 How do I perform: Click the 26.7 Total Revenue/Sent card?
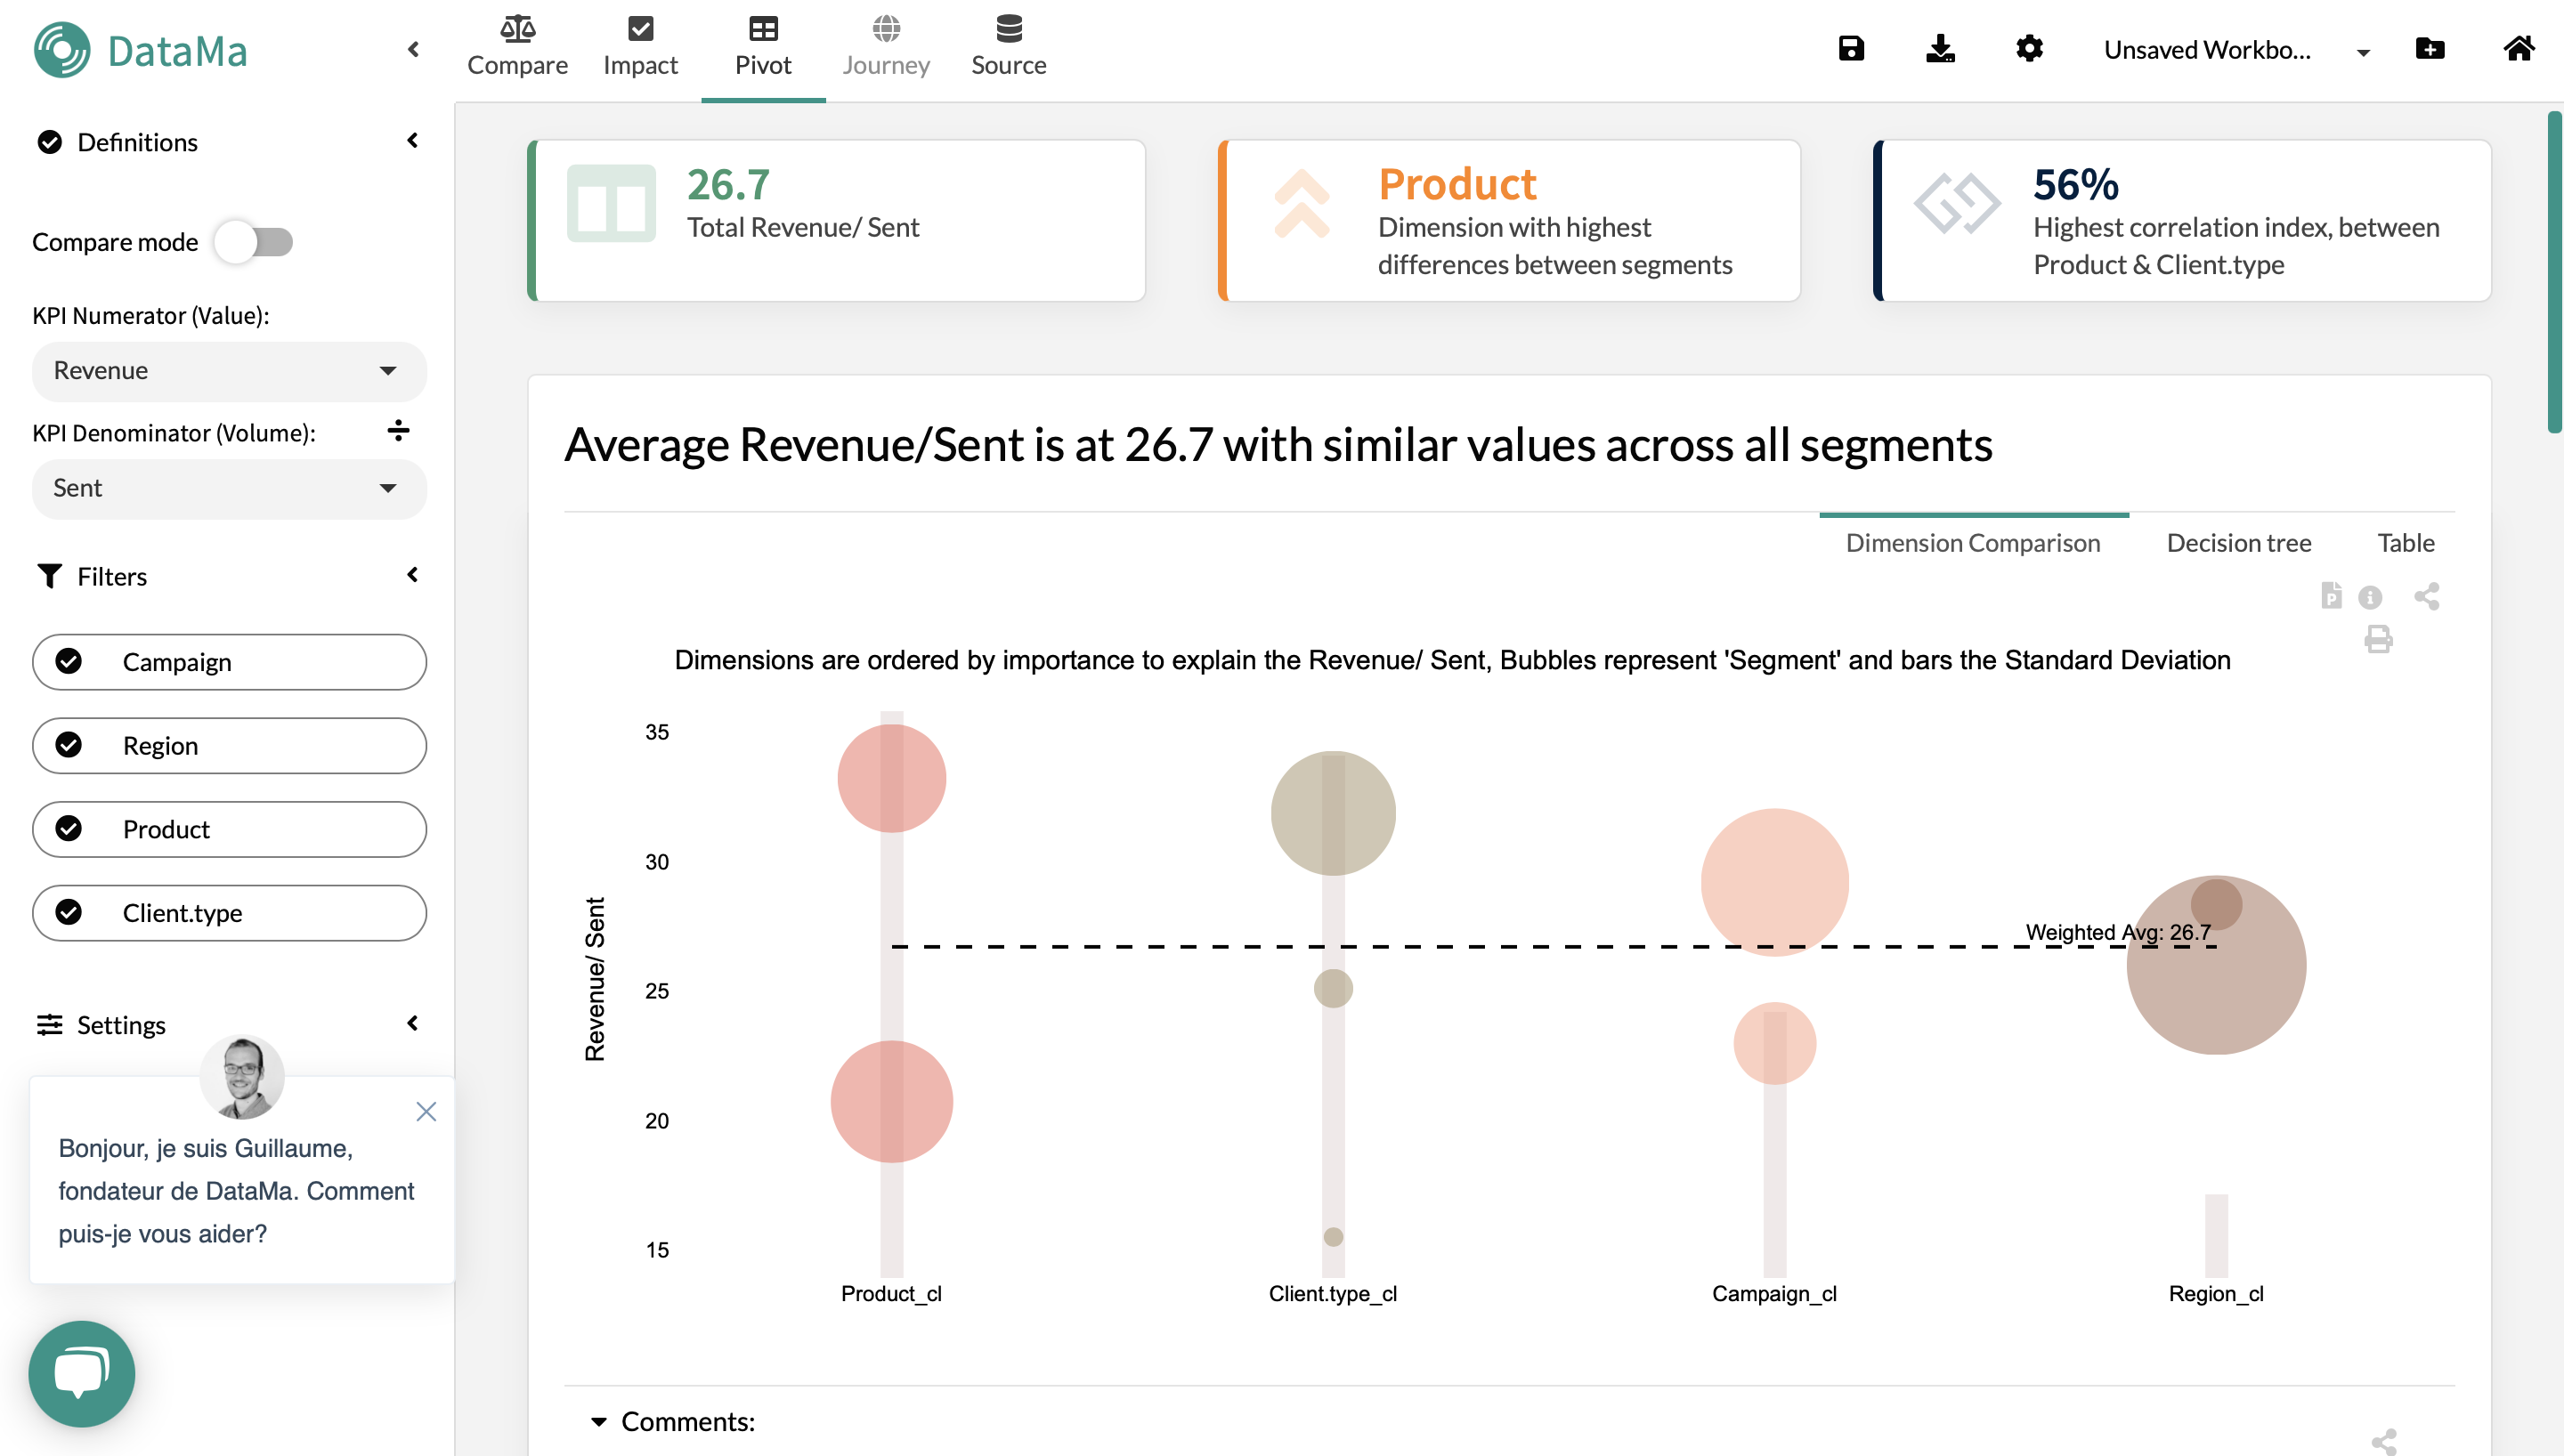836,221
